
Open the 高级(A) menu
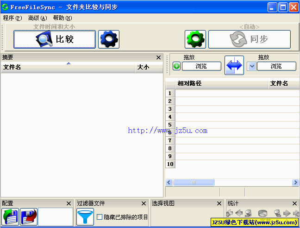[37, 18]
